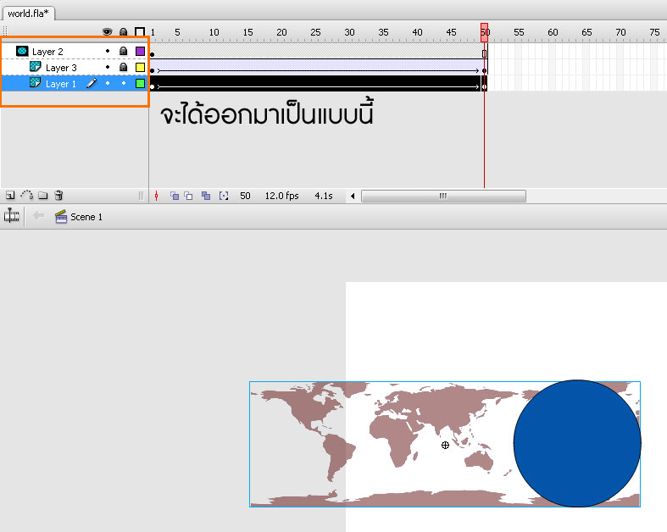
Task: Open the Modify Onion Markers menu
Action: [224, 196]
